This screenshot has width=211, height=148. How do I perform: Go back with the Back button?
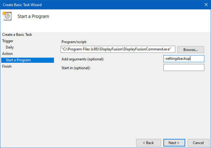point(149,143)
